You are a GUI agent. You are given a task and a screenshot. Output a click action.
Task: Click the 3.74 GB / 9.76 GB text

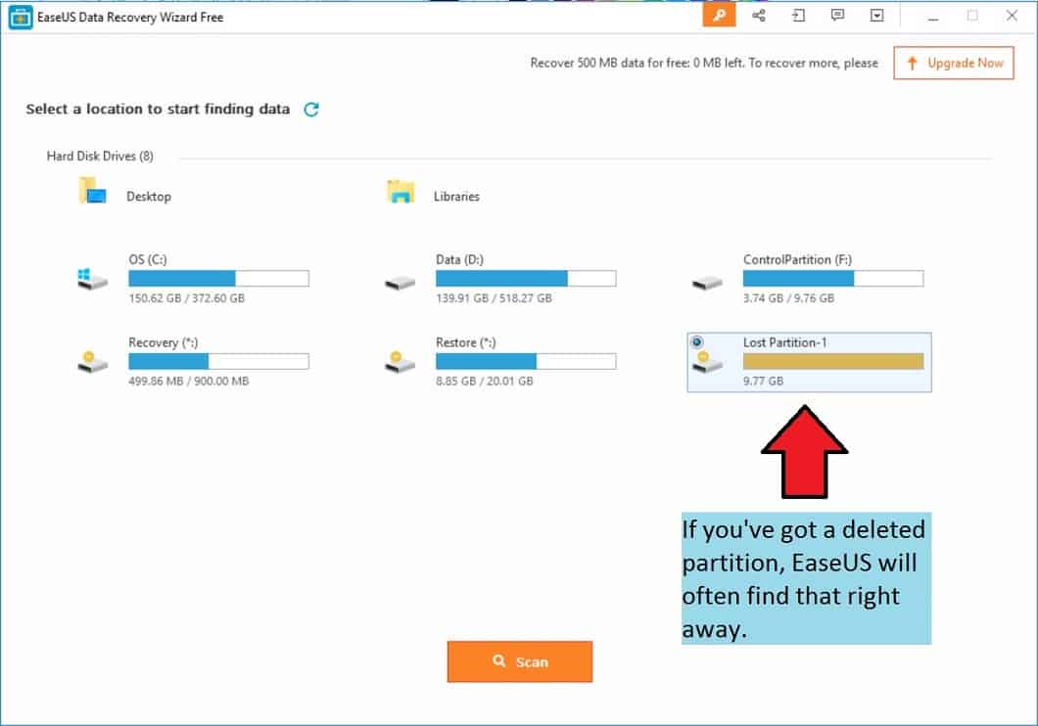pos(788,298)
